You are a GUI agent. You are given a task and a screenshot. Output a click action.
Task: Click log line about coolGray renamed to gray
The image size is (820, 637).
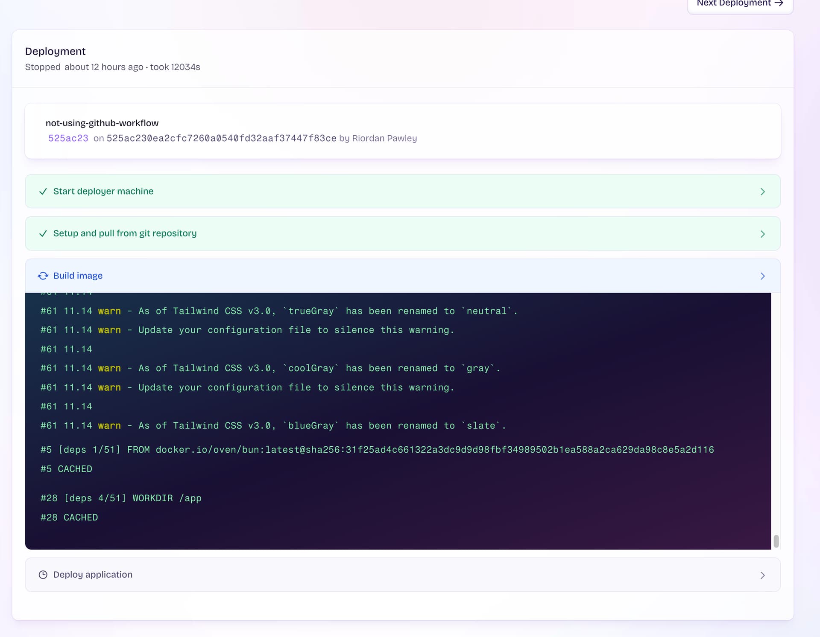click(x=270, y=368)
